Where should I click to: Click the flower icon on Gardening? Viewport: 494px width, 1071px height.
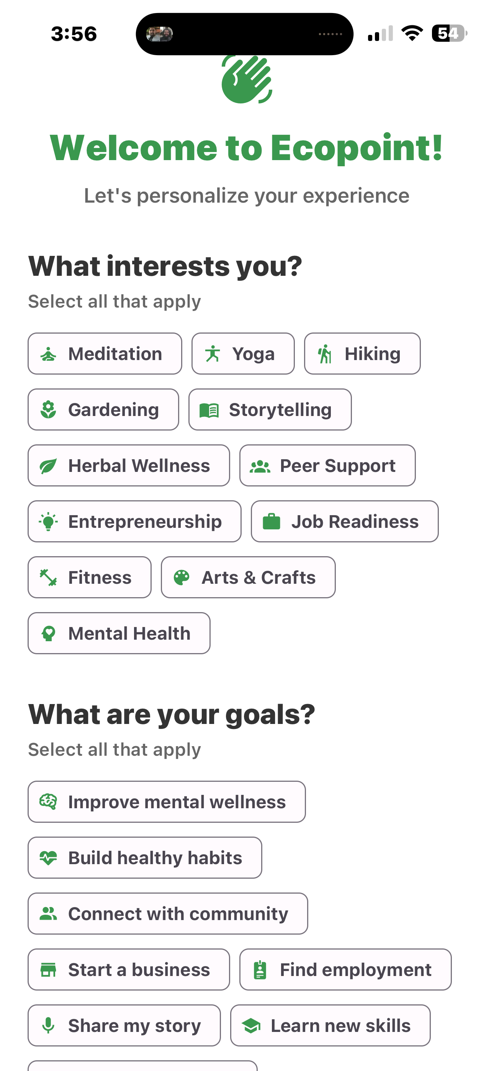point(49,409)
